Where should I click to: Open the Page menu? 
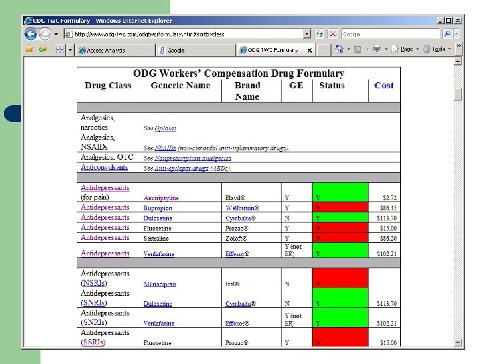(x=404, y=49)
